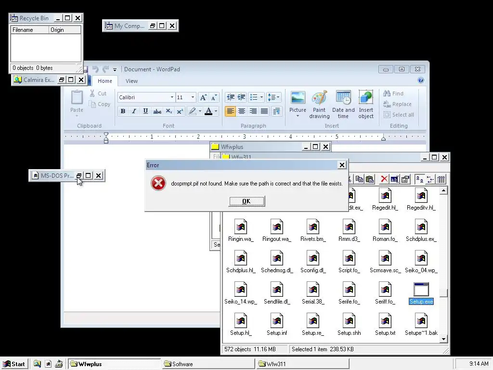The height and width of the screenshot is (370, 493).
Task: Click the Grow font icon
Action: (x=203, y=97)
